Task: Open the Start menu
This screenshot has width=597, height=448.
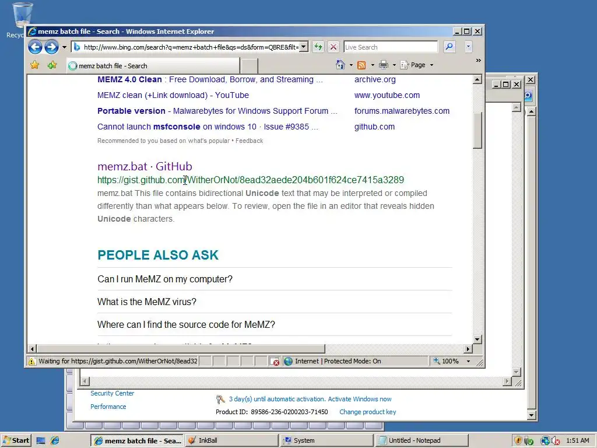Action: click(16, 440)
